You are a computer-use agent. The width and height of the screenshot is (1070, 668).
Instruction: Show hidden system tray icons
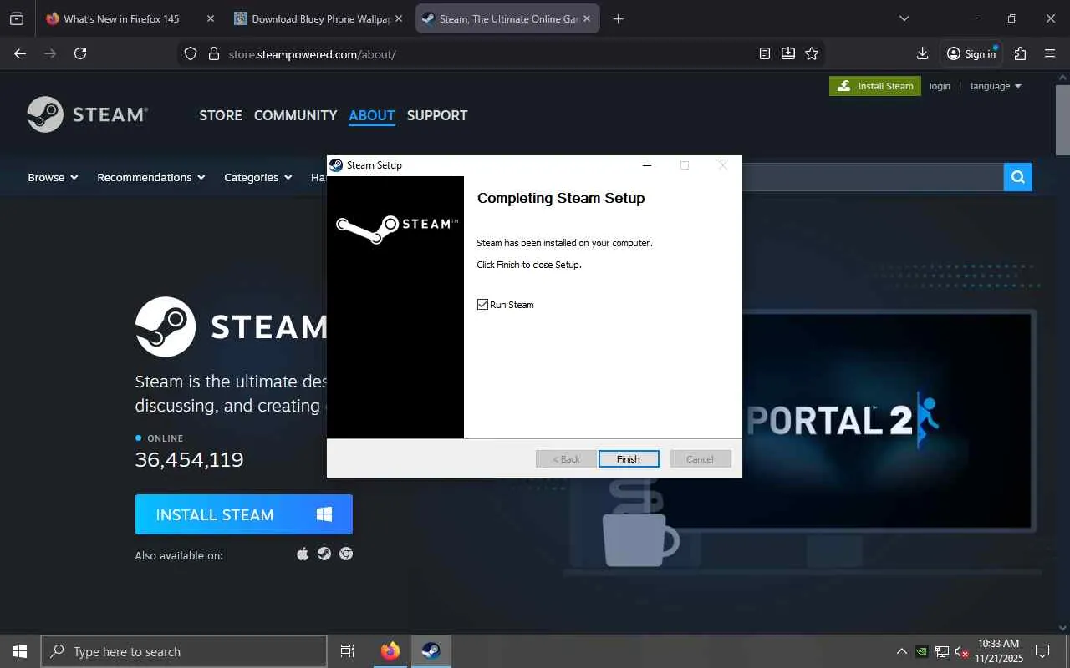901,651
